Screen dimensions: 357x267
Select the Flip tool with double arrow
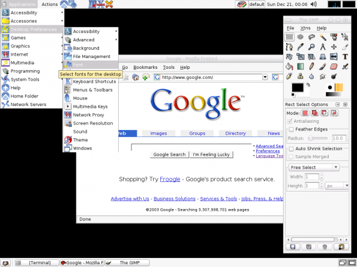coord(334,57)
